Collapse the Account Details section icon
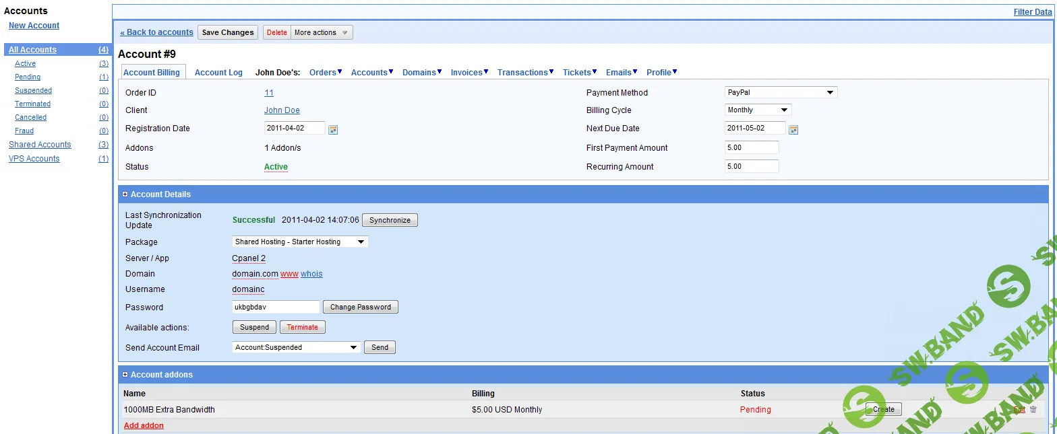 (x=125, y=194)
